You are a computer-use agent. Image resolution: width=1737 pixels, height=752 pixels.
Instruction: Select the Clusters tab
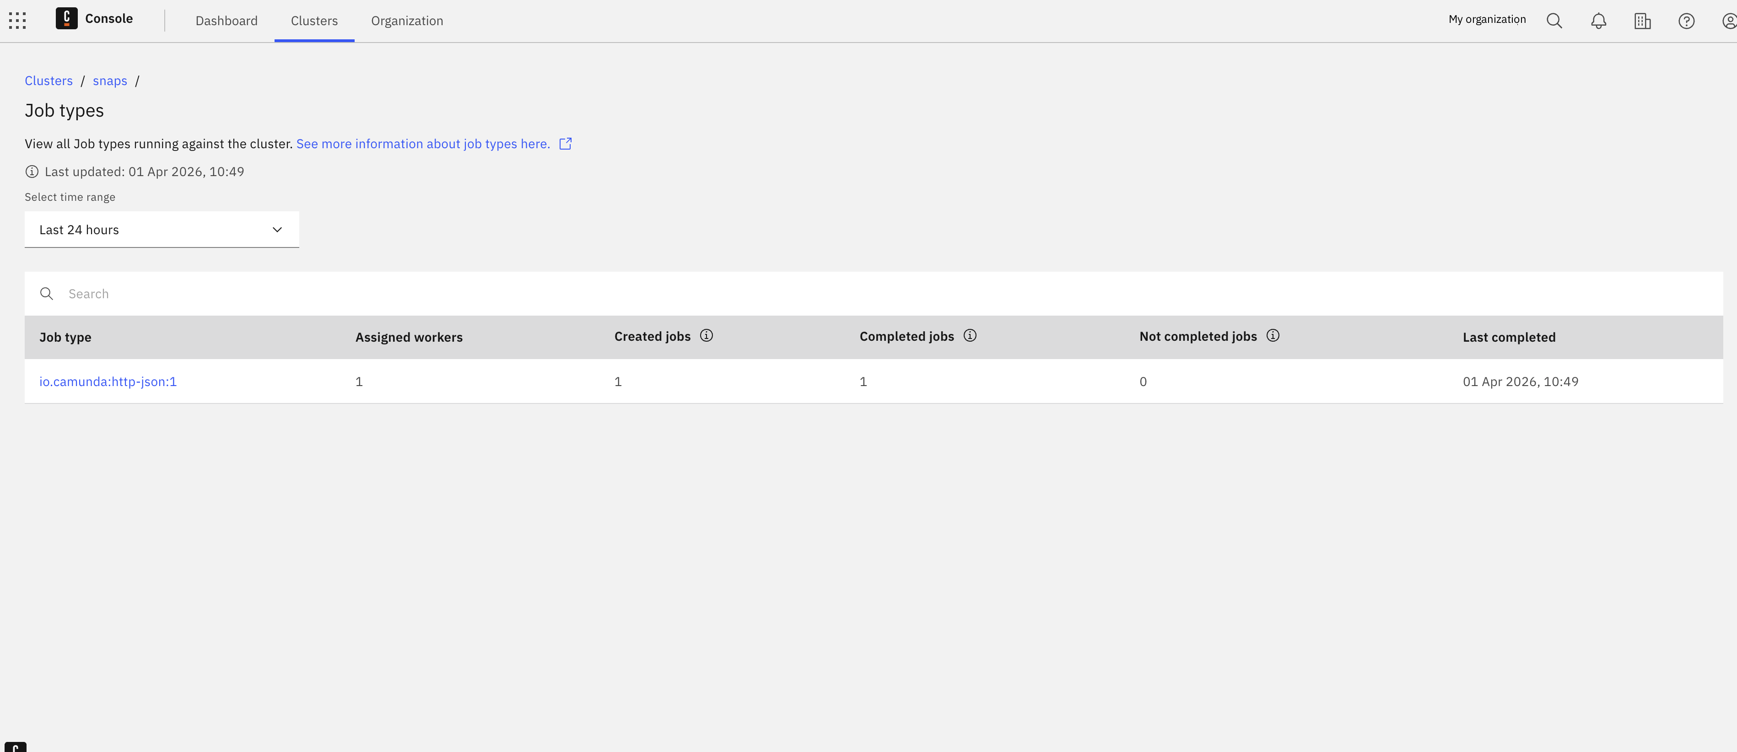click(x=314, y=21)
